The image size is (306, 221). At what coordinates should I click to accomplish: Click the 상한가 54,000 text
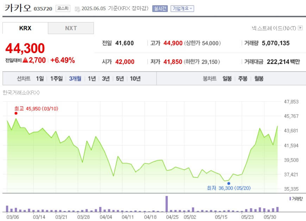(x=202, y=43)
